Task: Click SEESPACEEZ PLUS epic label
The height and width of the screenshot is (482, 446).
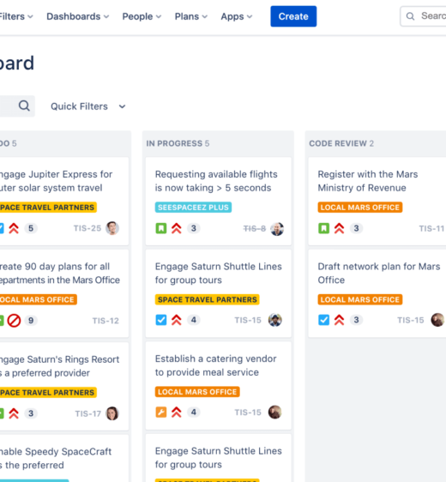Action: (x=193, y=208)
